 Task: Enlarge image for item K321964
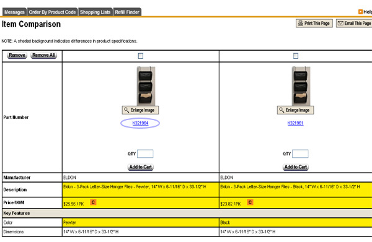click(x=140, y=110)
